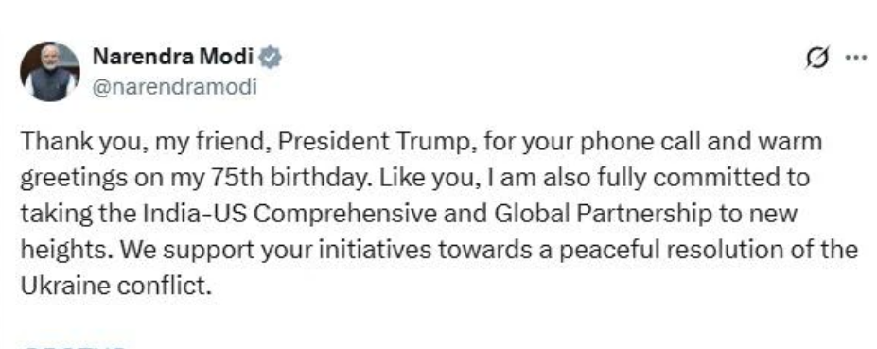
Task: Click the partially visible timestamp below the post
Action: click(x=75, y=345)
